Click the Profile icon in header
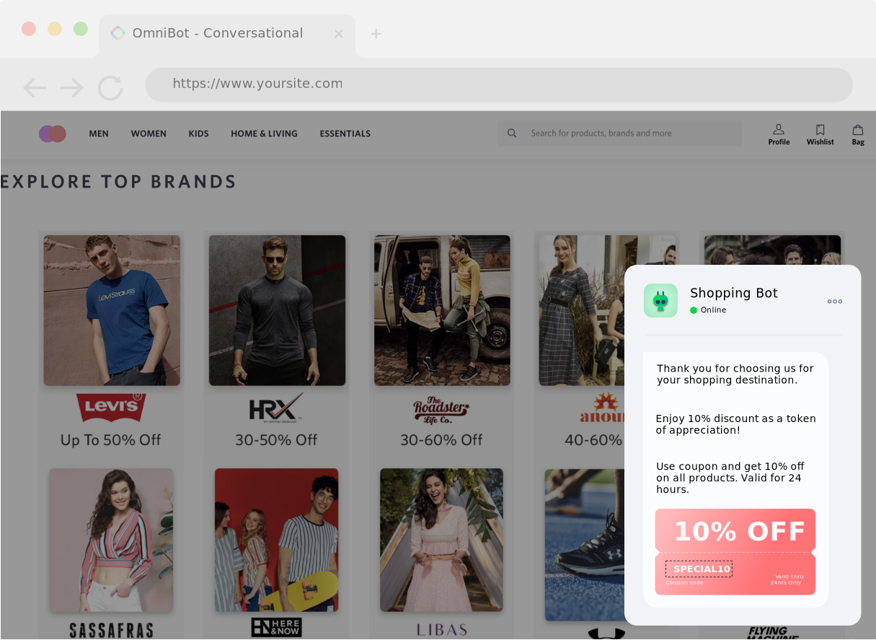 [x=779, y=130]
